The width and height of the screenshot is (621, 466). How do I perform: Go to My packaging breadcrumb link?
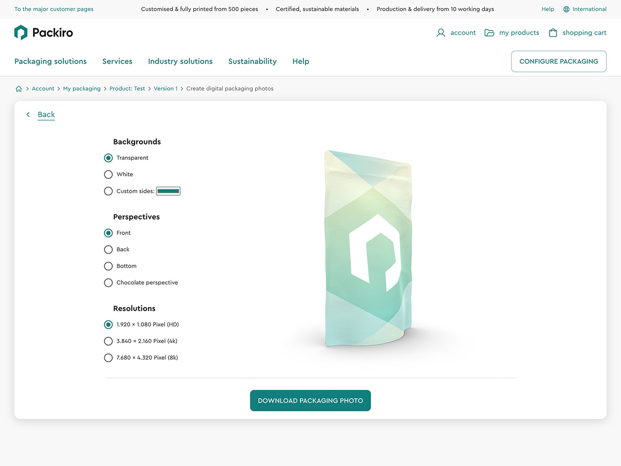(x=82, y=89)
